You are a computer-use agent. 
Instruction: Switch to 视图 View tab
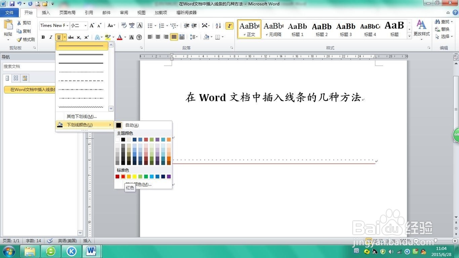(141, 12)
